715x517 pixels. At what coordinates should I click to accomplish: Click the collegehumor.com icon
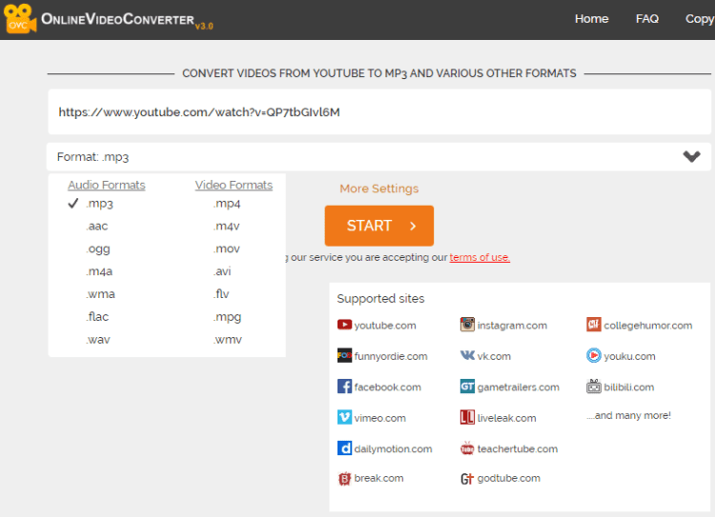pos(594,325)
